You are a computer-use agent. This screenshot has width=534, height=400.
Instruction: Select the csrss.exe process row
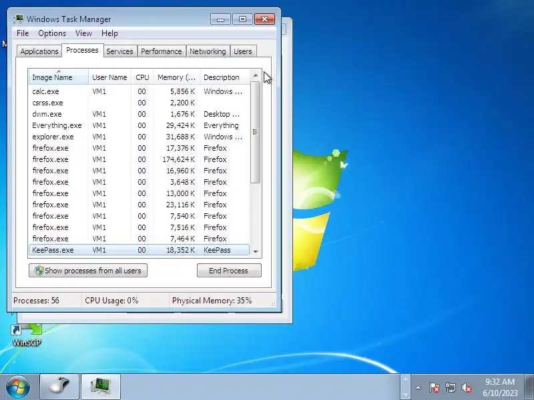click(x=139, y=103)
